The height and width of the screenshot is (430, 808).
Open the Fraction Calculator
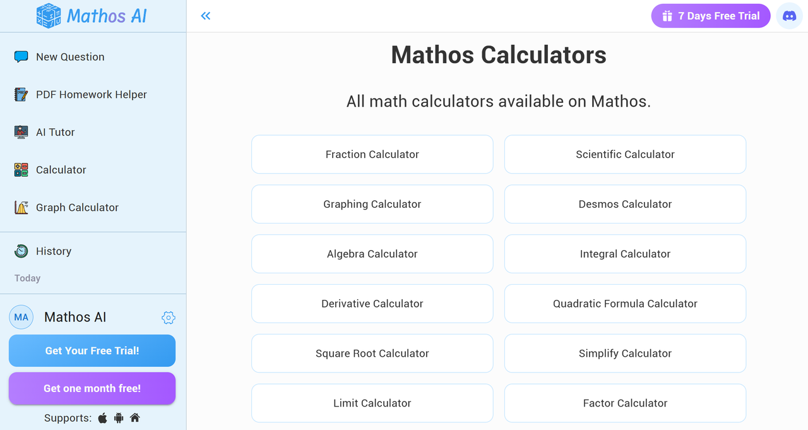(372, 154)
